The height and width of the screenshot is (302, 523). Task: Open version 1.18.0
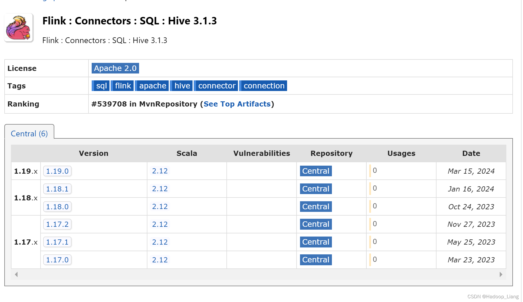coord(57,207)
